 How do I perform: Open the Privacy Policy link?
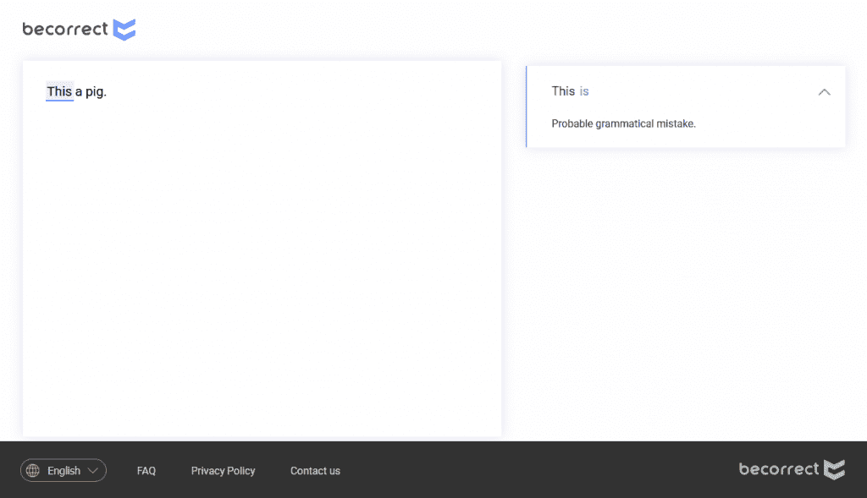point(223,471)
